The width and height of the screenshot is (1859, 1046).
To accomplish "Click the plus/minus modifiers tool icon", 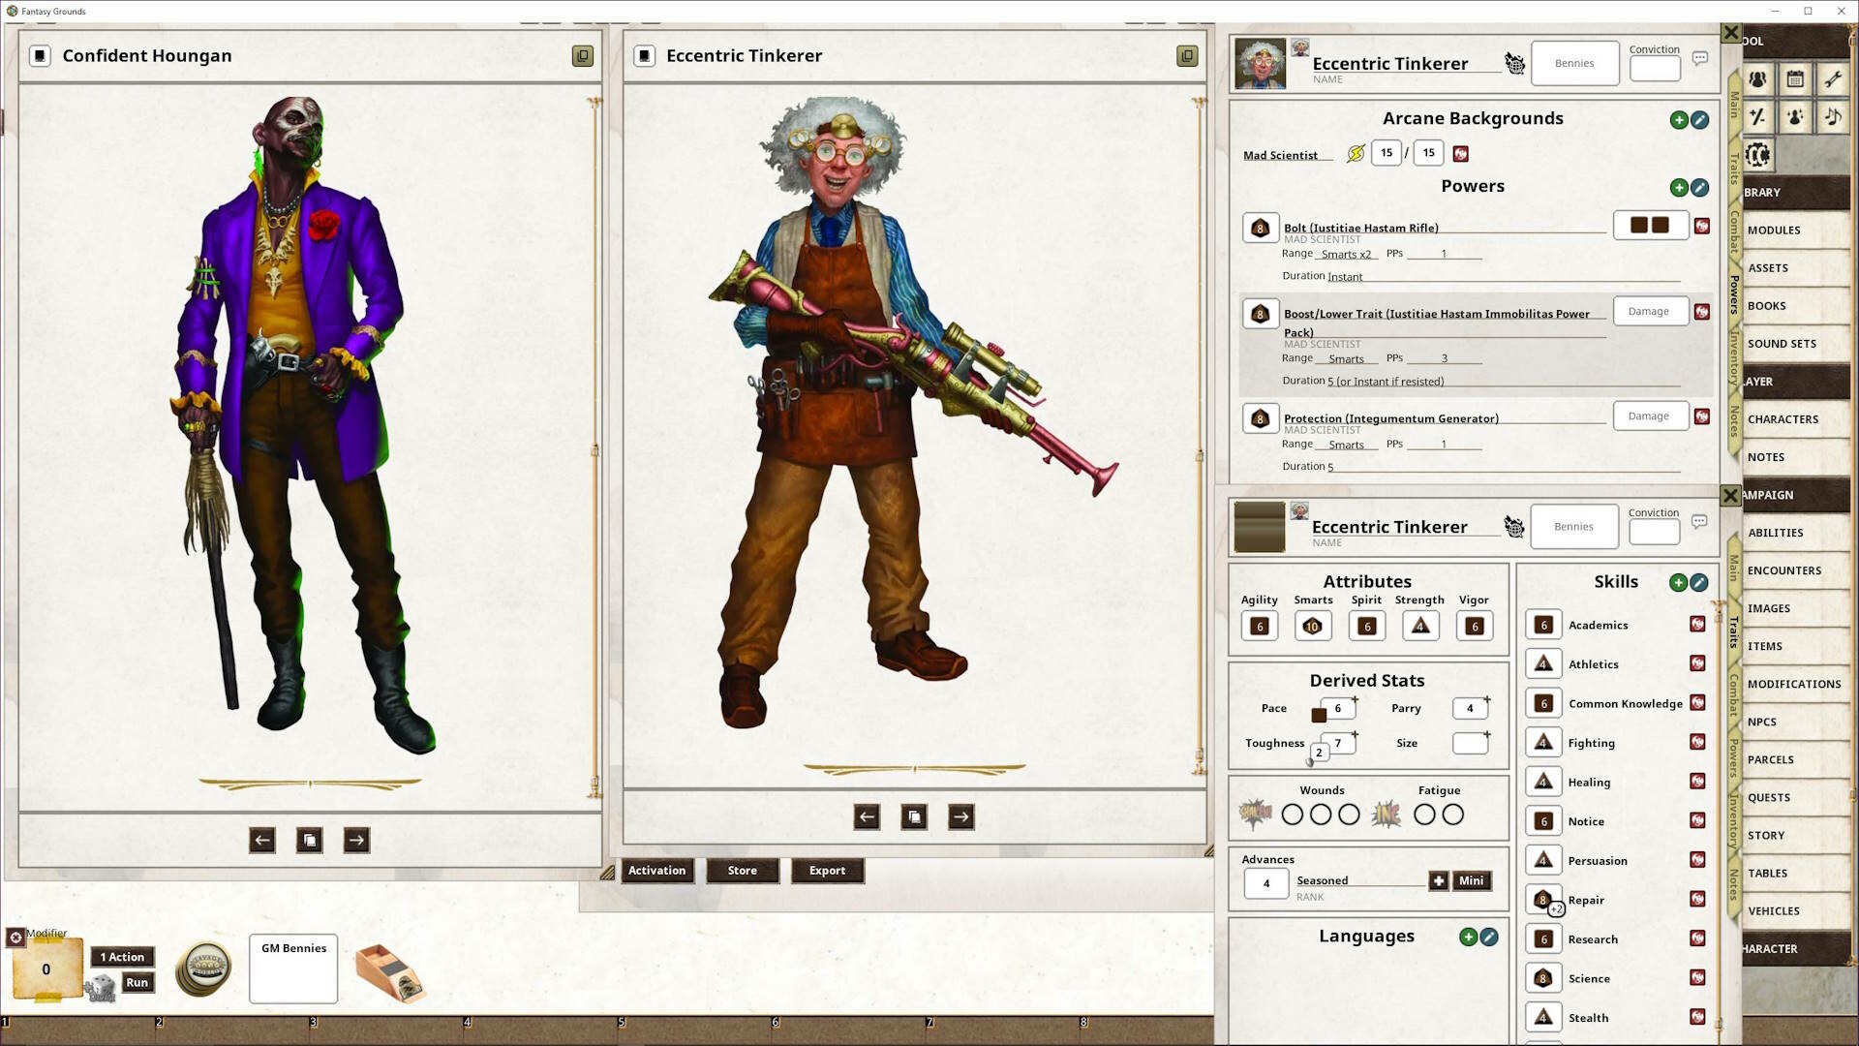I will (1756, 117).
